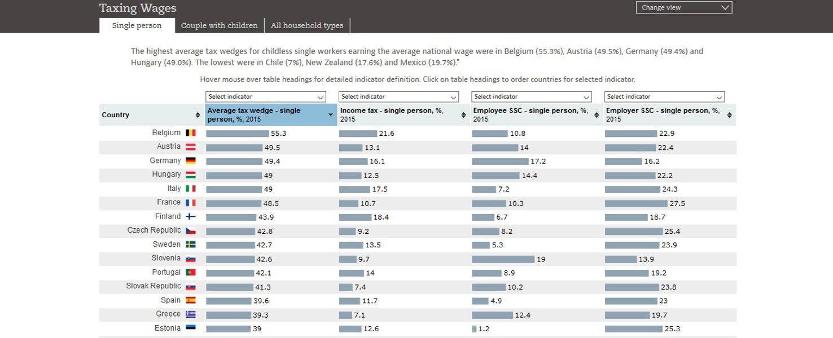Open indicator selector above Income tax column
833x338 pixels.
398,97
